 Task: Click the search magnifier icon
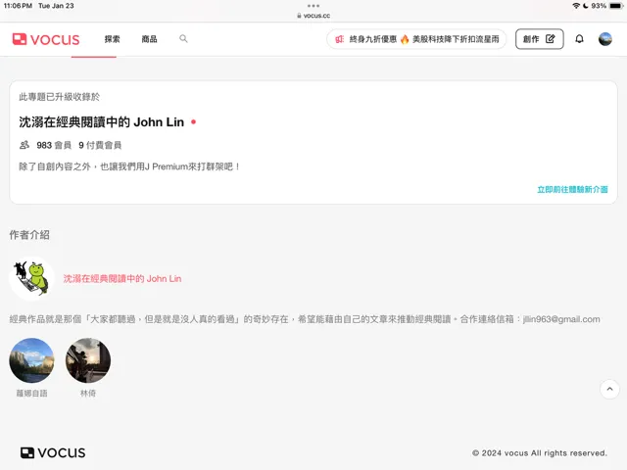point(183,39)
